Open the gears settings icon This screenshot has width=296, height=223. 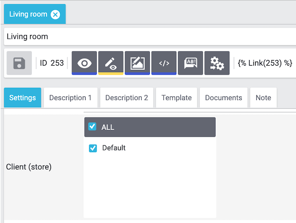pyautogui.click(x=217, y=63)
